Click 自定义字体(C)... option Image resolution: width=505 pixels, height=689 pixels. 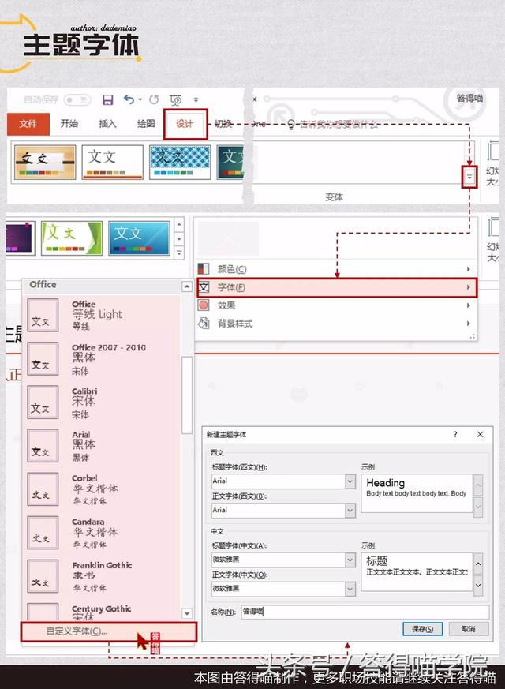108,631
